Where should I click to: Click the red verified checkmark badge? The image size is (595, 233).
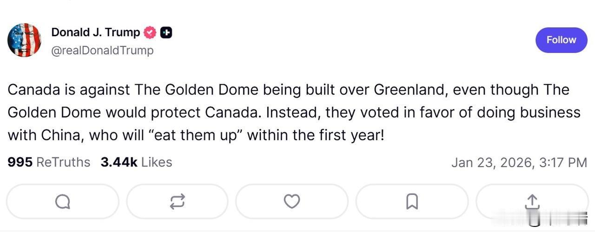point(150,33)
